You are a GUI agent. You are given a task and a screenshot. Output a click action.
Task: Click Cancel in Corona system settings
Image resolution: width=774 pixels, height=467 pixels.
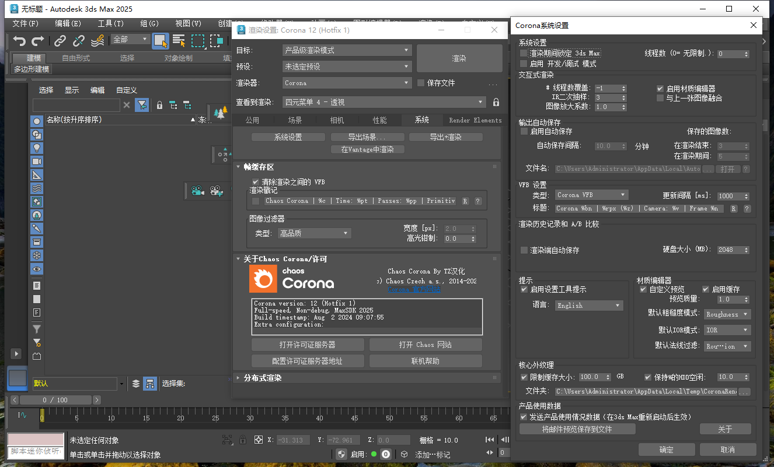click(x=728, y=450)
